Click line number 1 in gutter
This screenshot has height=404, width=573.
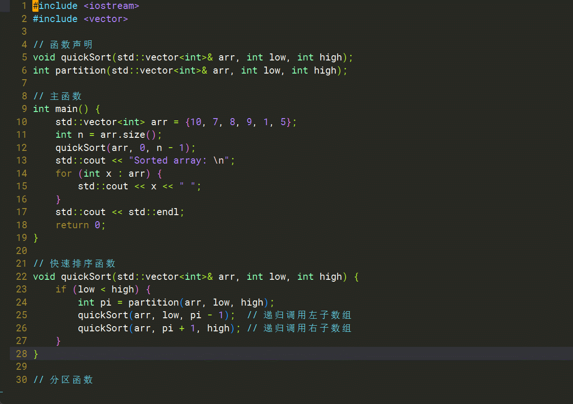point(24,6)
